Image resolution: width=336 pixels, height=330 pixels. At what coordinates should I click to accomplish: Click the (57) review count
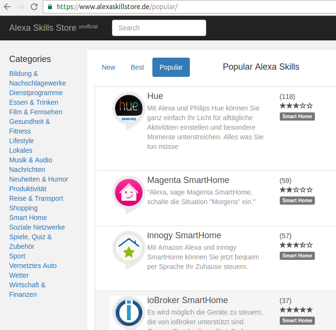tap(285, 236)
